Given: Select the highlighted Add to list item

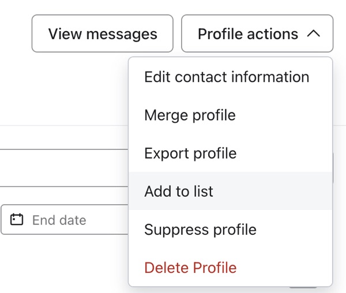Looking at the screenshot, I should click(179, 191).
